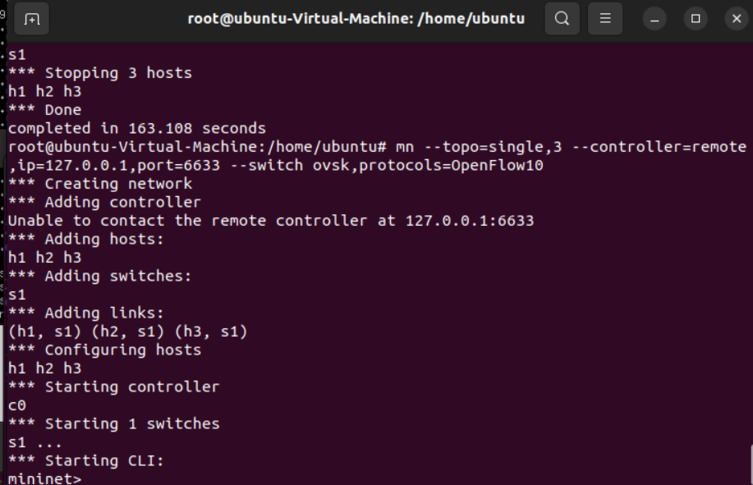The width and height of the screenshot is (753, 485).
Task: Click the terminal window title text
Action: (x=356, y=18)
